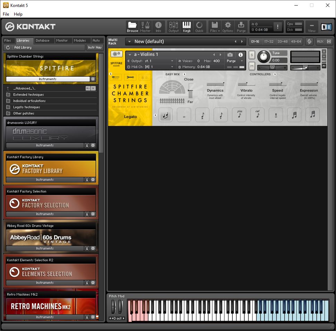Click the Native Instruments NI logo
Viewport: 336px width, 331px height.
[x=326, y=27]
